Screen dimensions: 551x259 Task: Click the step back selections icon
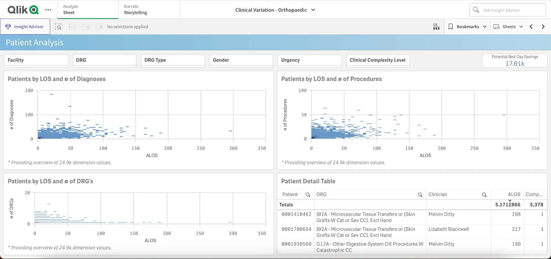72,26
